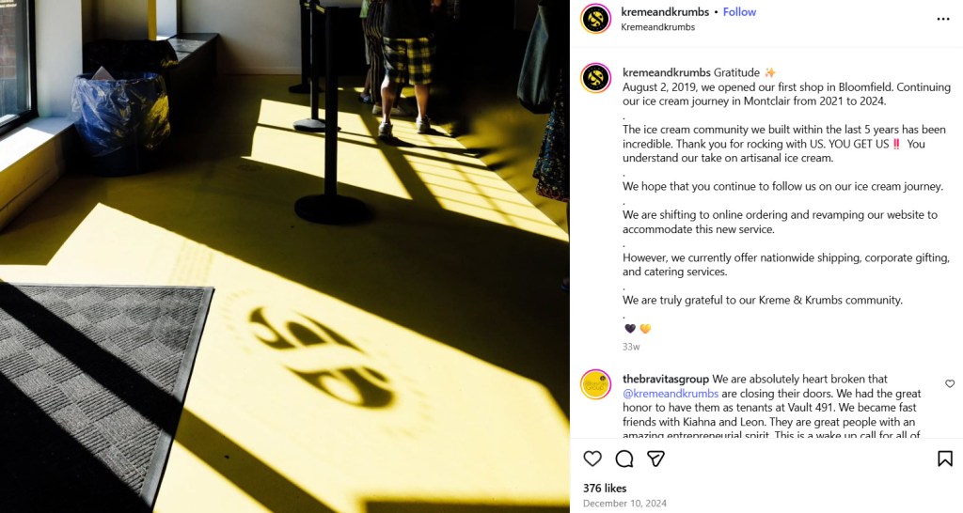This screenshot has width=963, height=513.
Task: Save the post with the bookmark icon
Action: (944, 459)
